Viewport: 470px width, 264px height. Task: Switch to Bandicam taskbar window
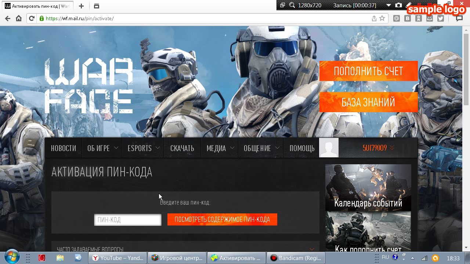coord(296,258)
